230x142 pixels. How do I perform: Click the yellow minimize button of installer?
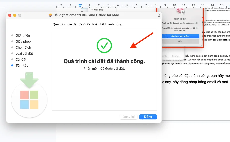click(x=15, y=15)
